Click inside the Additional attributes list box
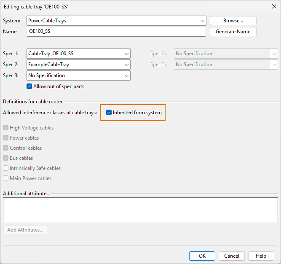281x264 pixels. [x=140, y=210]
